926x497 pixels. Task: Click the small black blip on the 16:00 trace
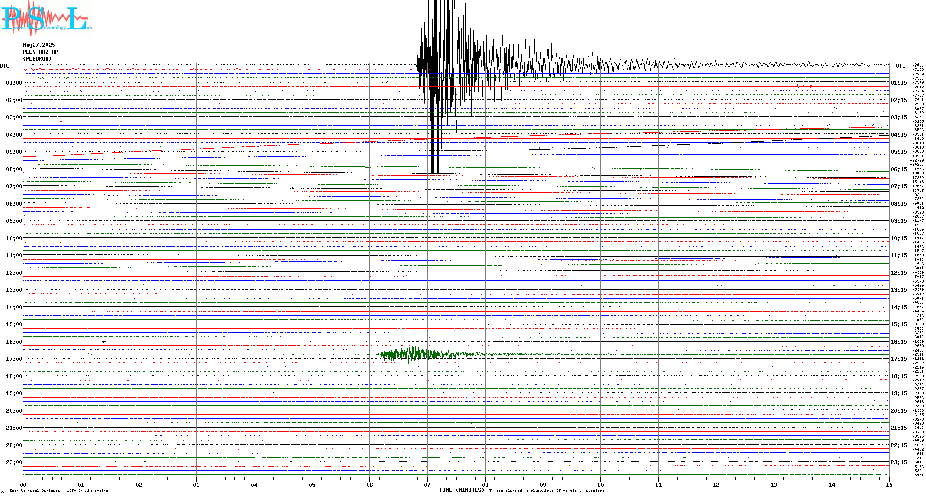105,341
